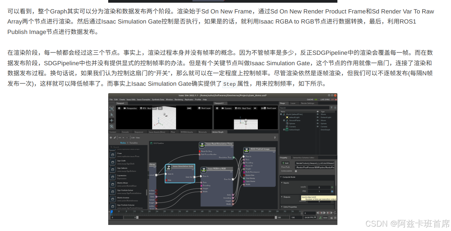Click Expression node icon in list
451x231 pixels.
click(113, 177)
